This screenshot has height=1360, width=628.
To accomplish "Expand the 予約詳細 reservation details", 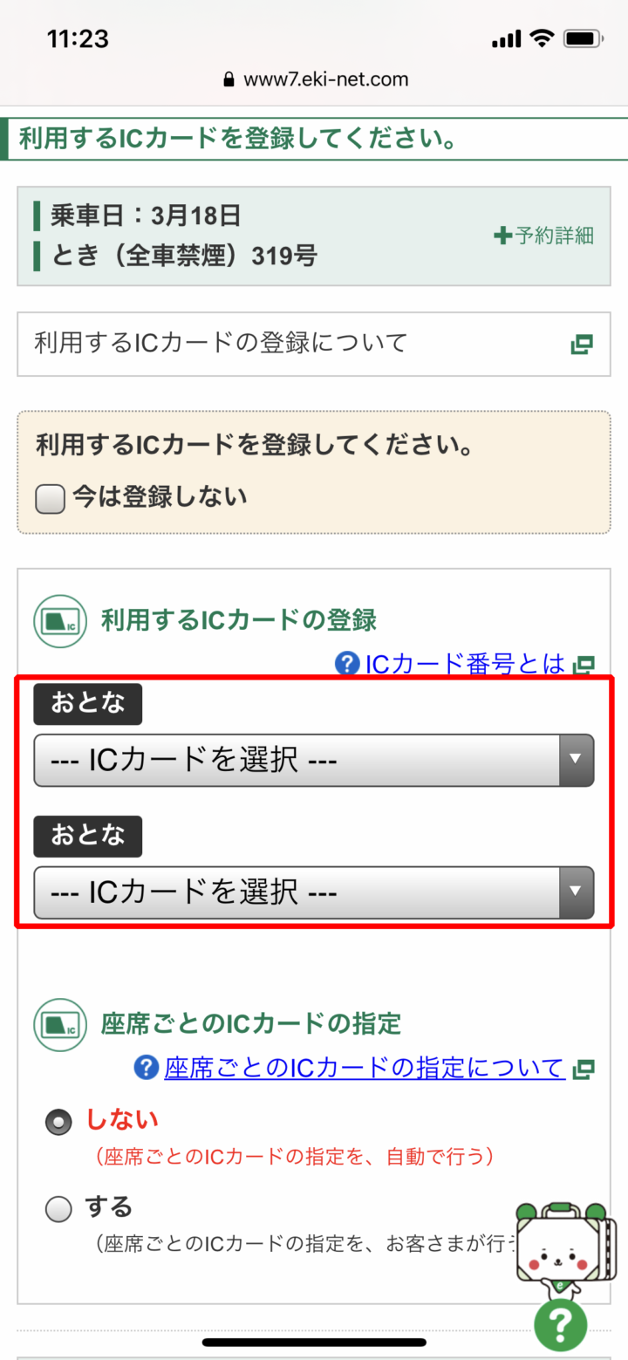I will pyautogui.click(x=544, y=236).
